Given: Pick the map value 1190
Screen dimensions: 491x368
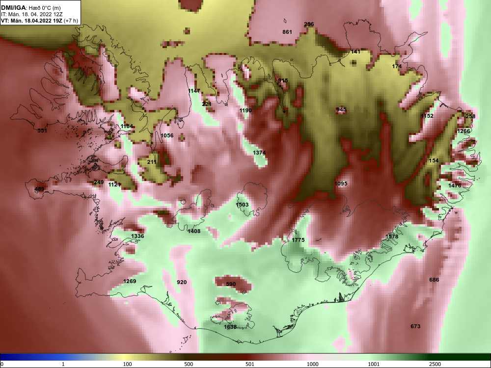Looking at the screenshot, I should click(x=245, y=110).
